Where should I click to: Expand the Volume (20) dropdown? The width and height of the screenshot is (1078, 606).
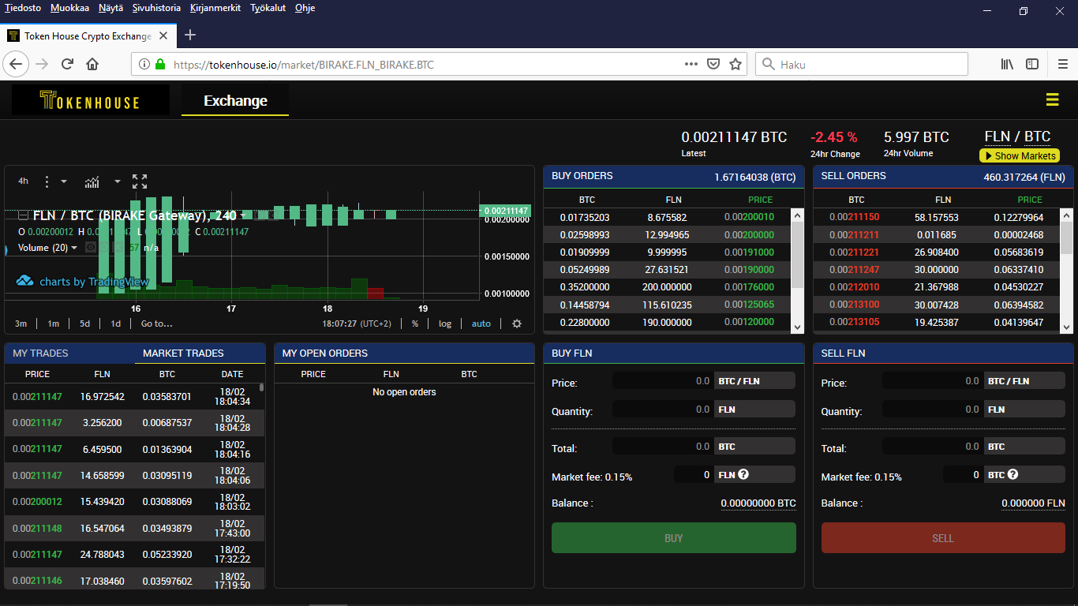(x=74, y=248)
